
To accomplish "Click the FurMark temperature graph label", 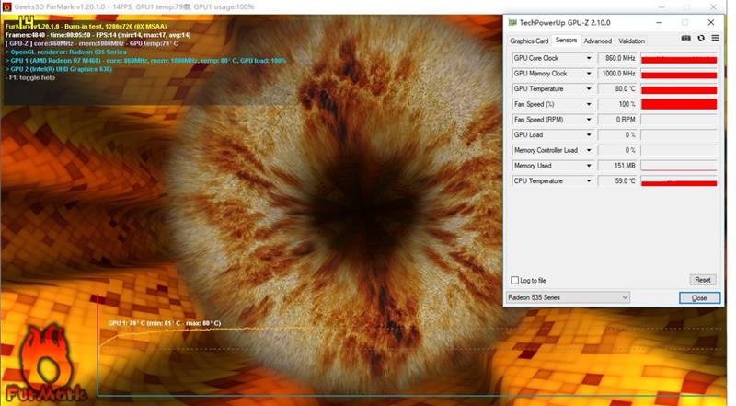I will [x=165, y=323].
